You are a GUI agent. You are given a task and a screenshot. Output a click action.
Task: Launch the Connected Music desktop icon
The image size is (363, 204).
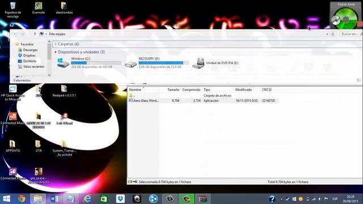12,118
